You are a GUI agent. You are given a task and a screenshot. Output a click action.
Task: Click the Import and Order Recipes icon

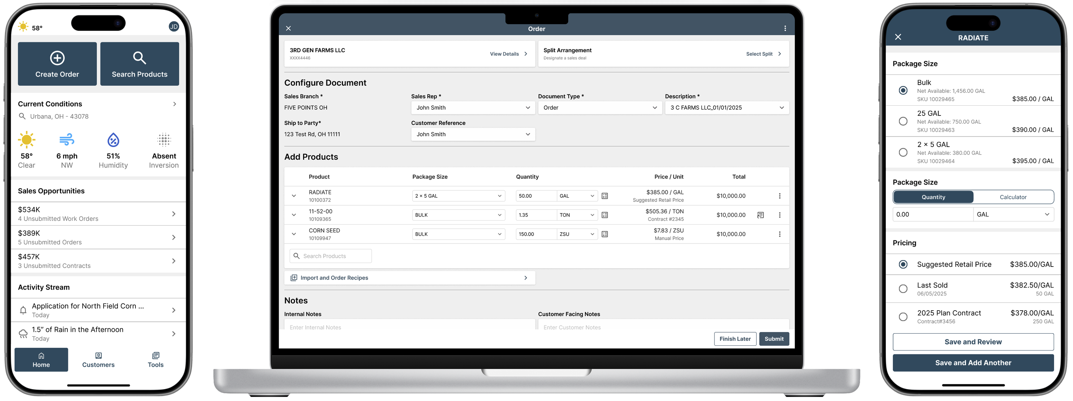click(294, 278)
